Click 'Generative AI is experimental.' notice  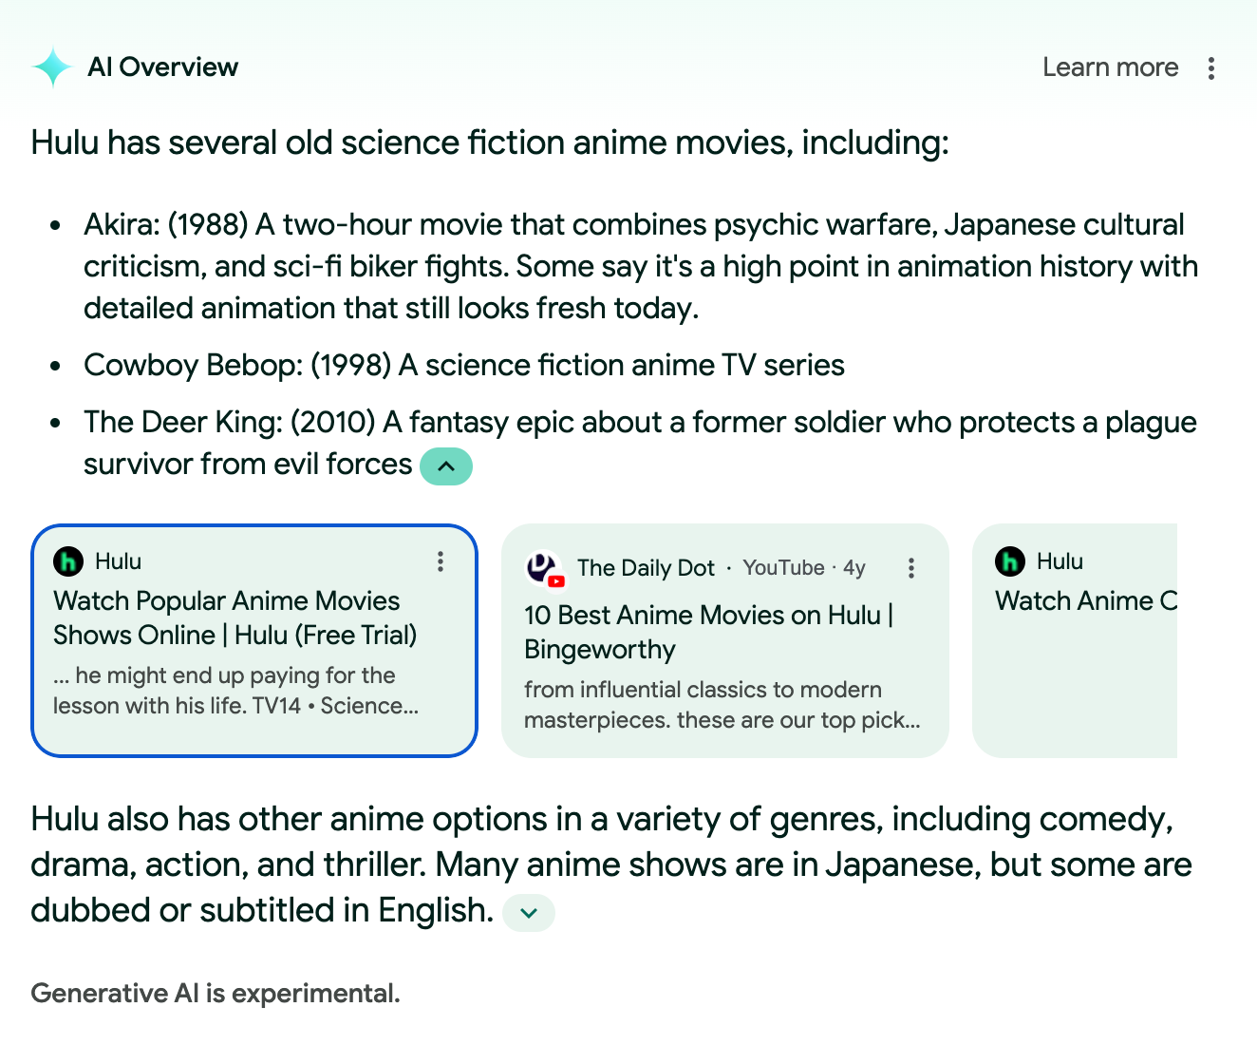point(216,994)
